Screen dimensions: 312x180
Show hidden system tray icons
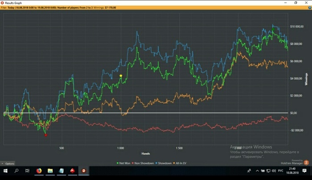(x=257, y=171)
